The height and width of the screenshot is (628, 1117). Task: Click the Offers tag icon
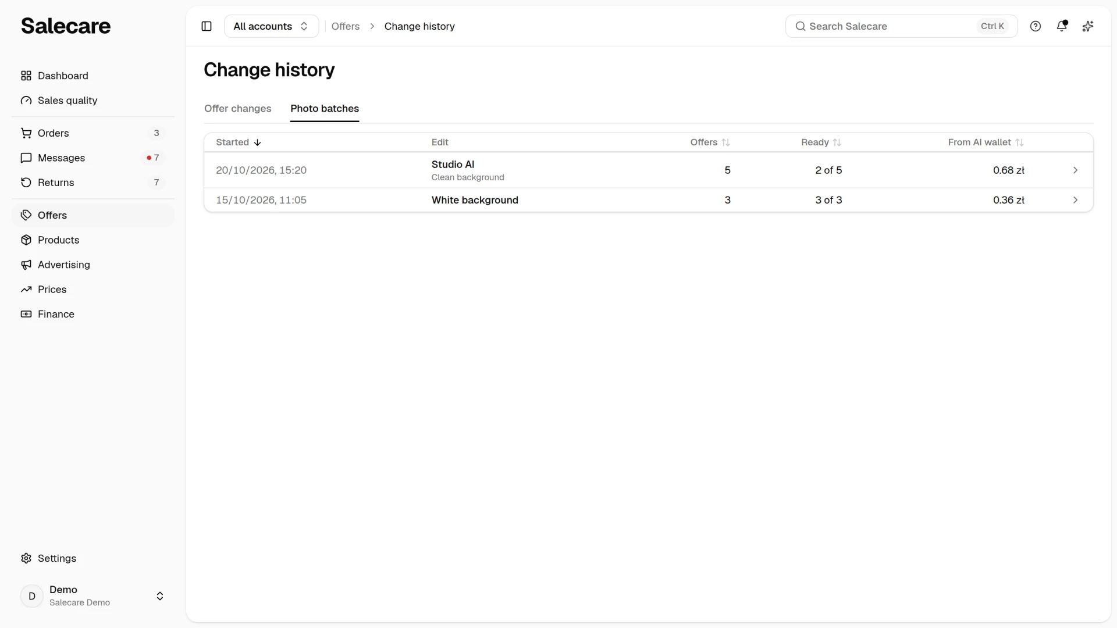26,215
